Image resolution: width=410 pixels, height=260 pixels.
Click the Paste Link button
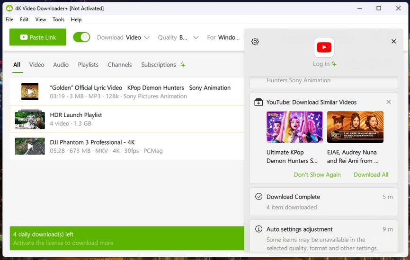click(x=38, y=37)
